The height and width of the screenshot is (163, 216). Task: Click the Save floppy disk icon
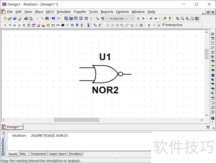19,19
